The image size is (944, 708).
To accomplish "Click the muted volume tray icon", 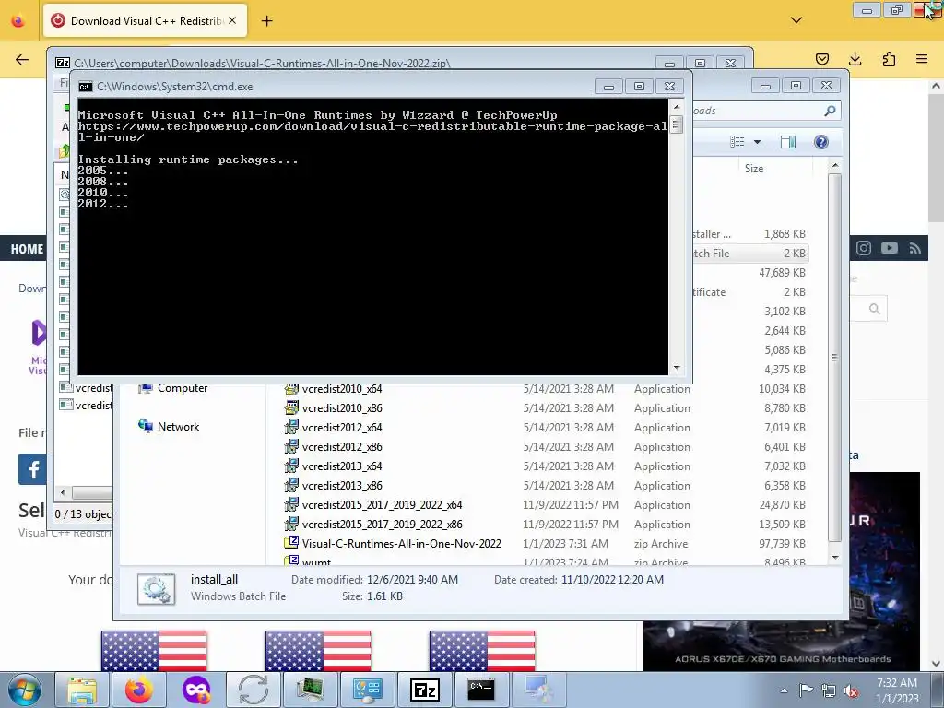I will pos(851,690).
